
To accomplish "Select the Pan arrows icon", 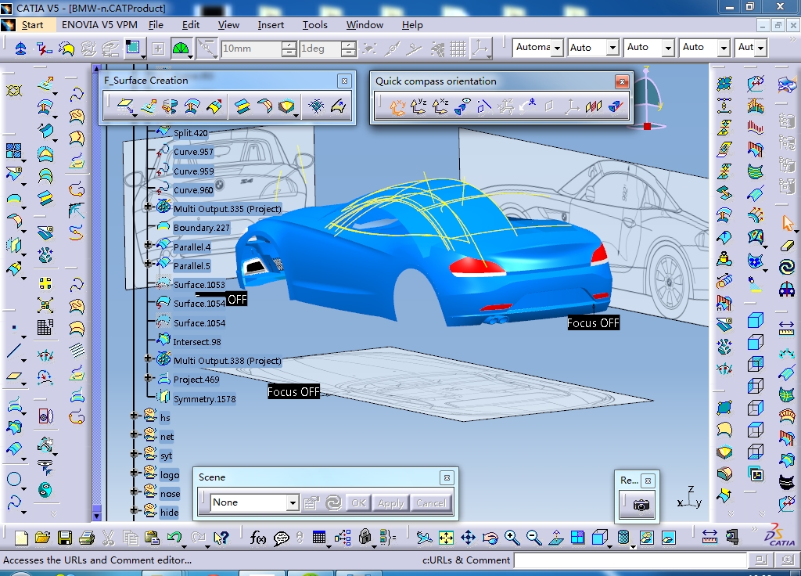I will click(468, 538).
